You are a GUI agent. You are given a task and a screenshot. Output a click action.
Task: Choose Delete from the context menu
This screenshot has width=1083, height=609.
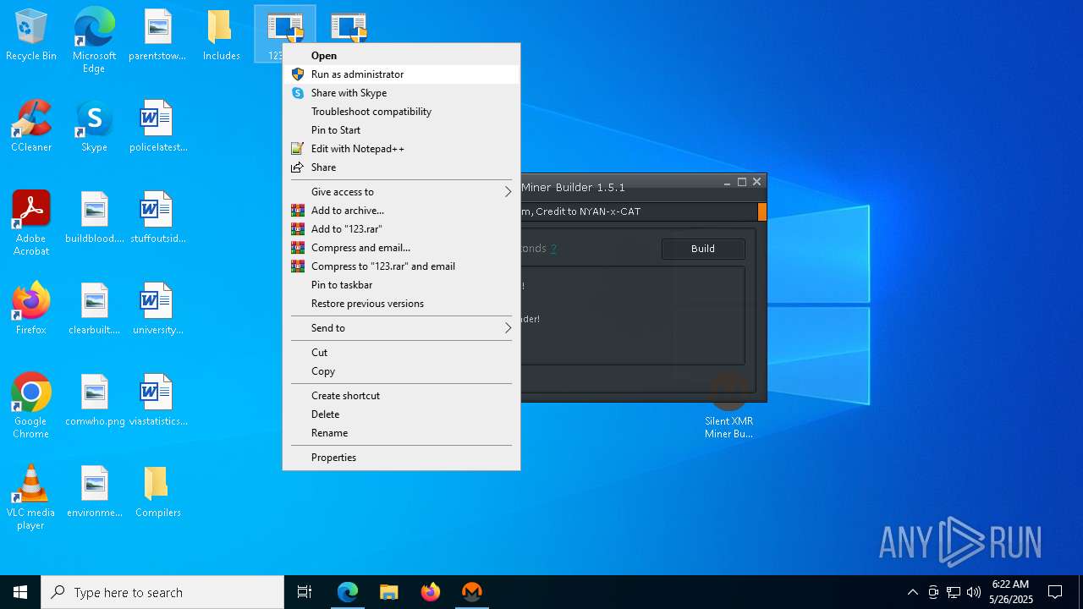401,414
